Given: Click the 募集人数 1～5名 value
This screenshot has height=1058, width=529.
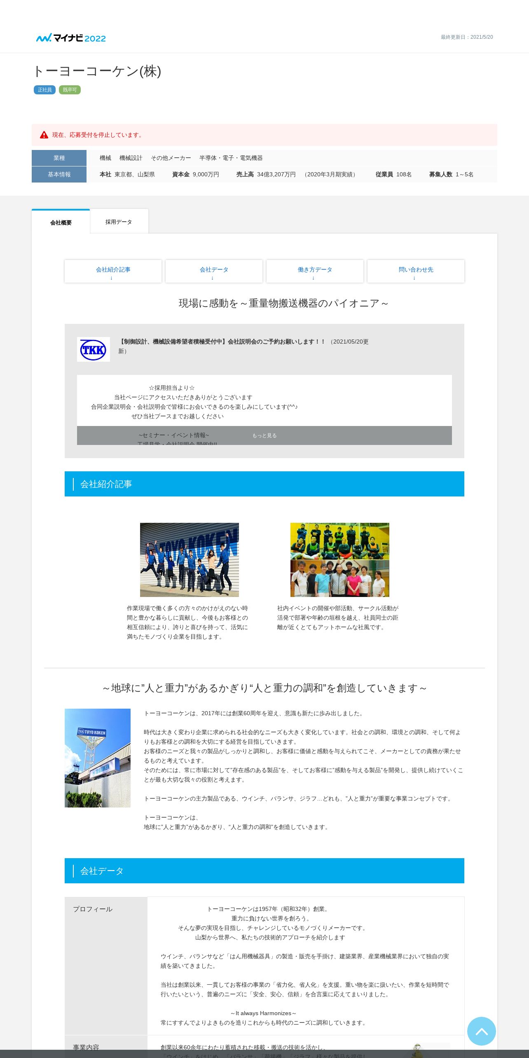Looking at the screenshot, I should coord(451,174).
